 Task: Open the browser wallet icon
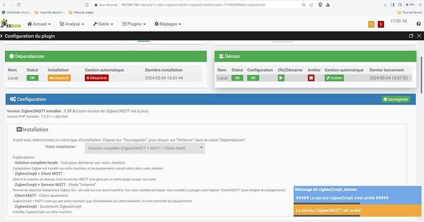pyautogui.click(x=400, y=4)
